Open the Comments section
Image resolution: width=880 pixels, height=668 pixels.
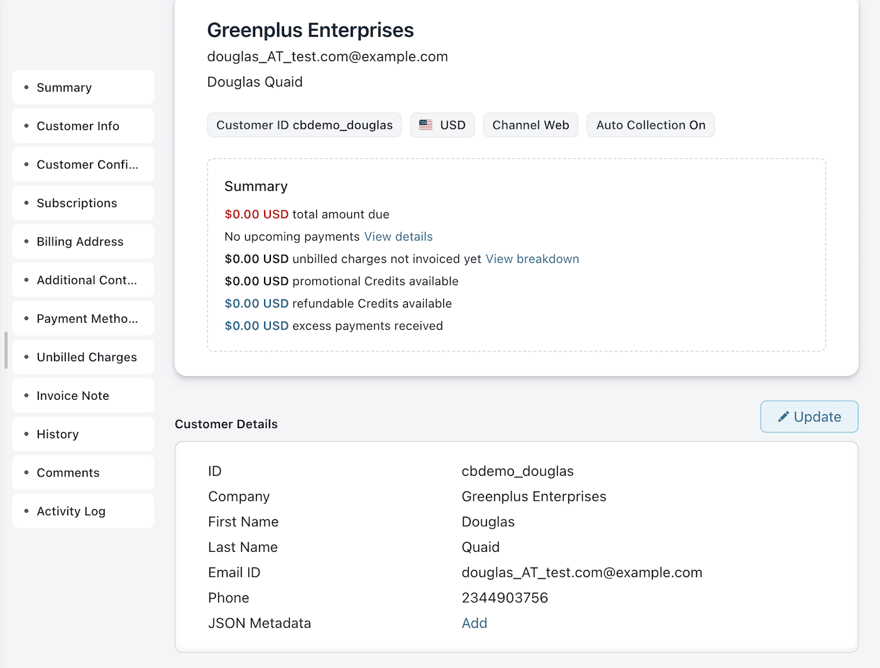click(68, 472)
